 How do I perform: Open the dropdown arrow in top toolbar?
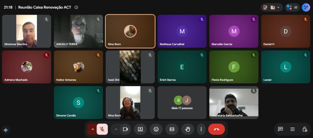(278, 7)
